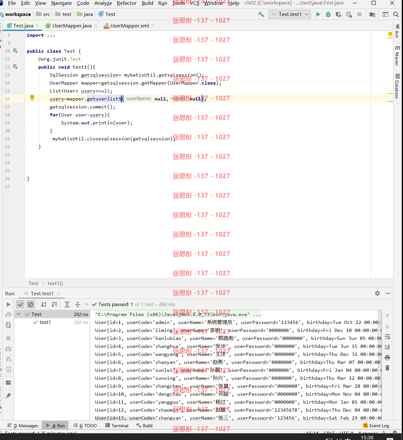Toggle scroll to end of console

387,347
